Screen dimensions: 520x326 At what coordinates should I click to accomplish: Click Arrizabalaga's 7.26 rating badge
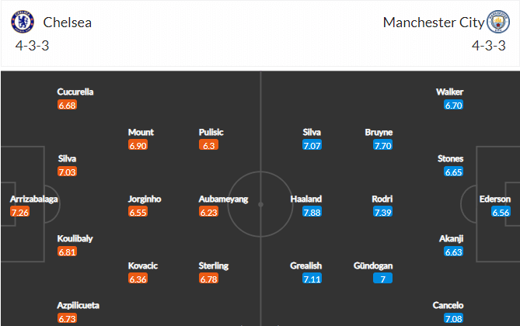pyautogui.click(x=20, y=212)
